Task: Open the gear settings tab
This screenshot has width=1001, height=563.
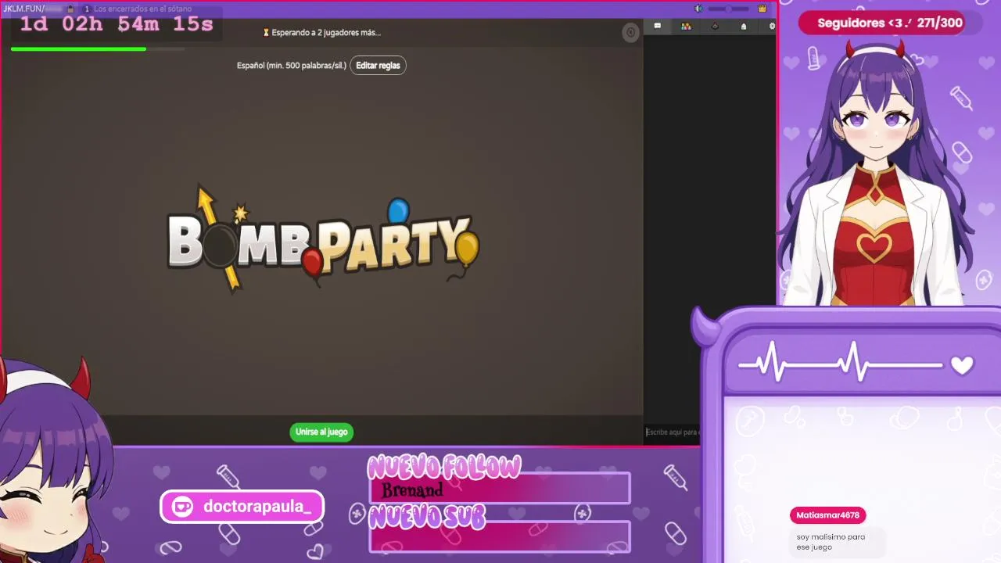Action: [772, 26]
